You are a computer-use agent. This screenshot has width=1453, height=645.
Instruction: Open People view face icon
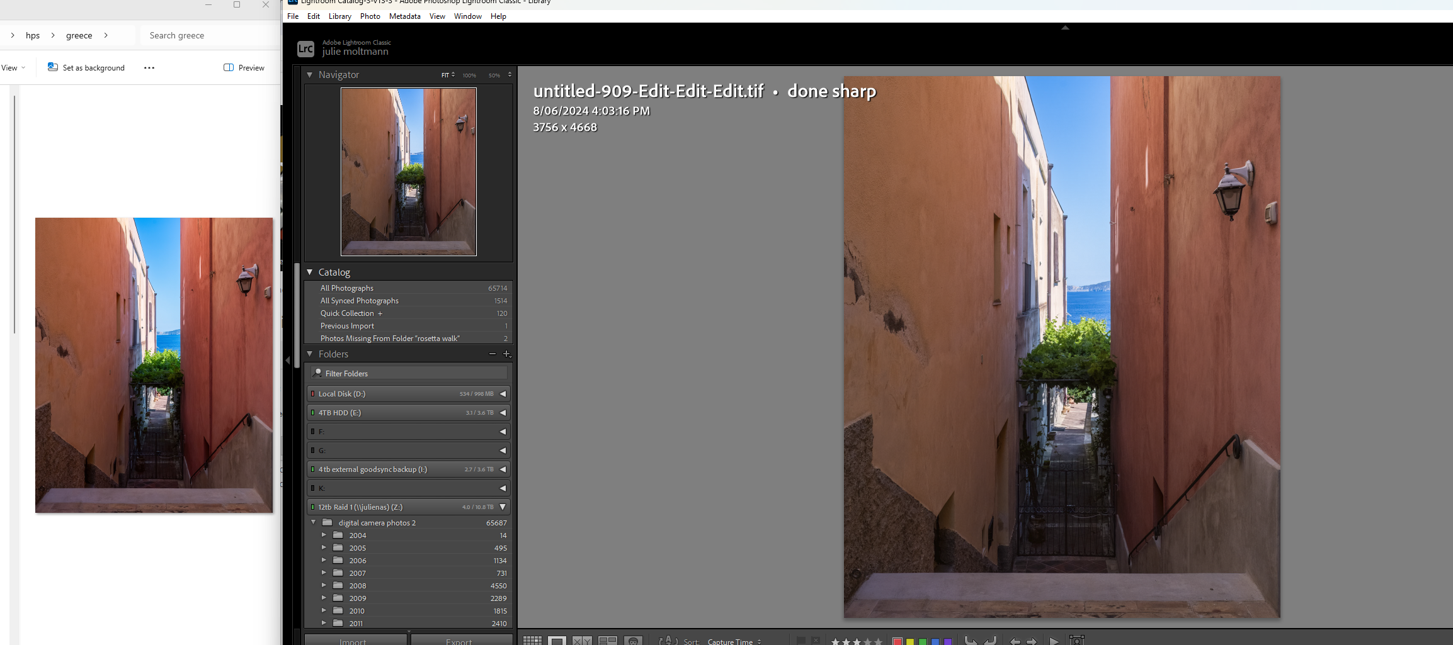click(x=634, y=641)
